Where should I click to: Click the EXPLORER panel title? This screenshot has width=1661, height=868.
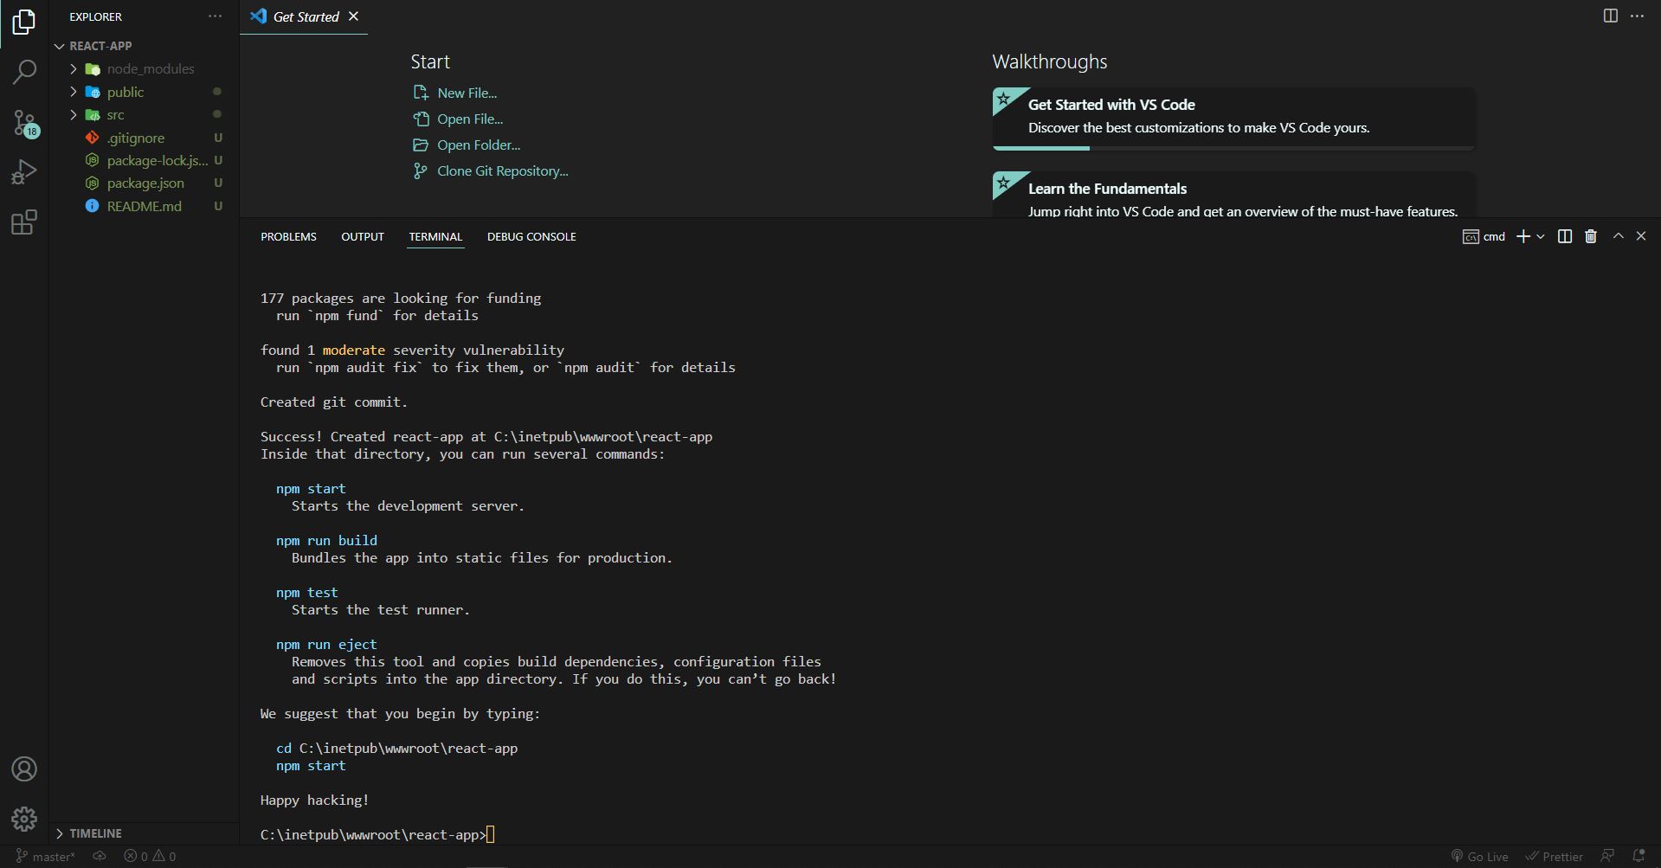pos(95,16)
